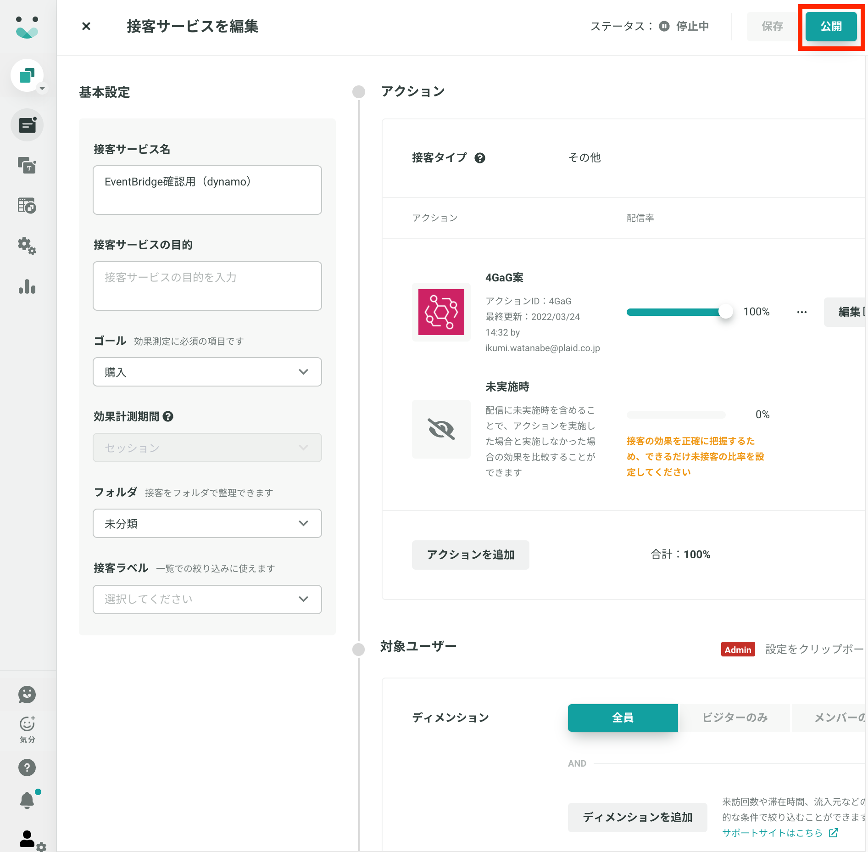Open the three-dots menu for 4GaG案
The height and width of the screenshot is (852, 868).
(x=802, y=312)
